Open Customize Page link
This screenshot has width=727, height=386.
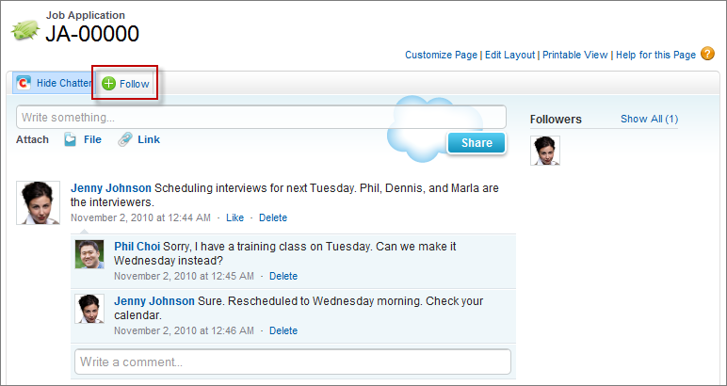click(441, 55)
